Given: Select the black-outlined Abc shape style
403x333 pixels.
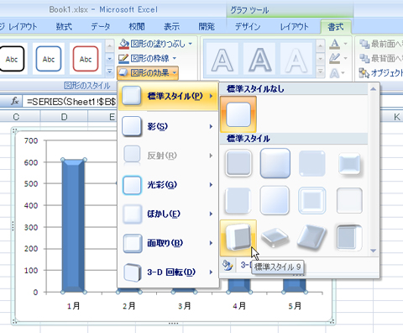Looking at the screenshot, I should (x=12, y=59).
